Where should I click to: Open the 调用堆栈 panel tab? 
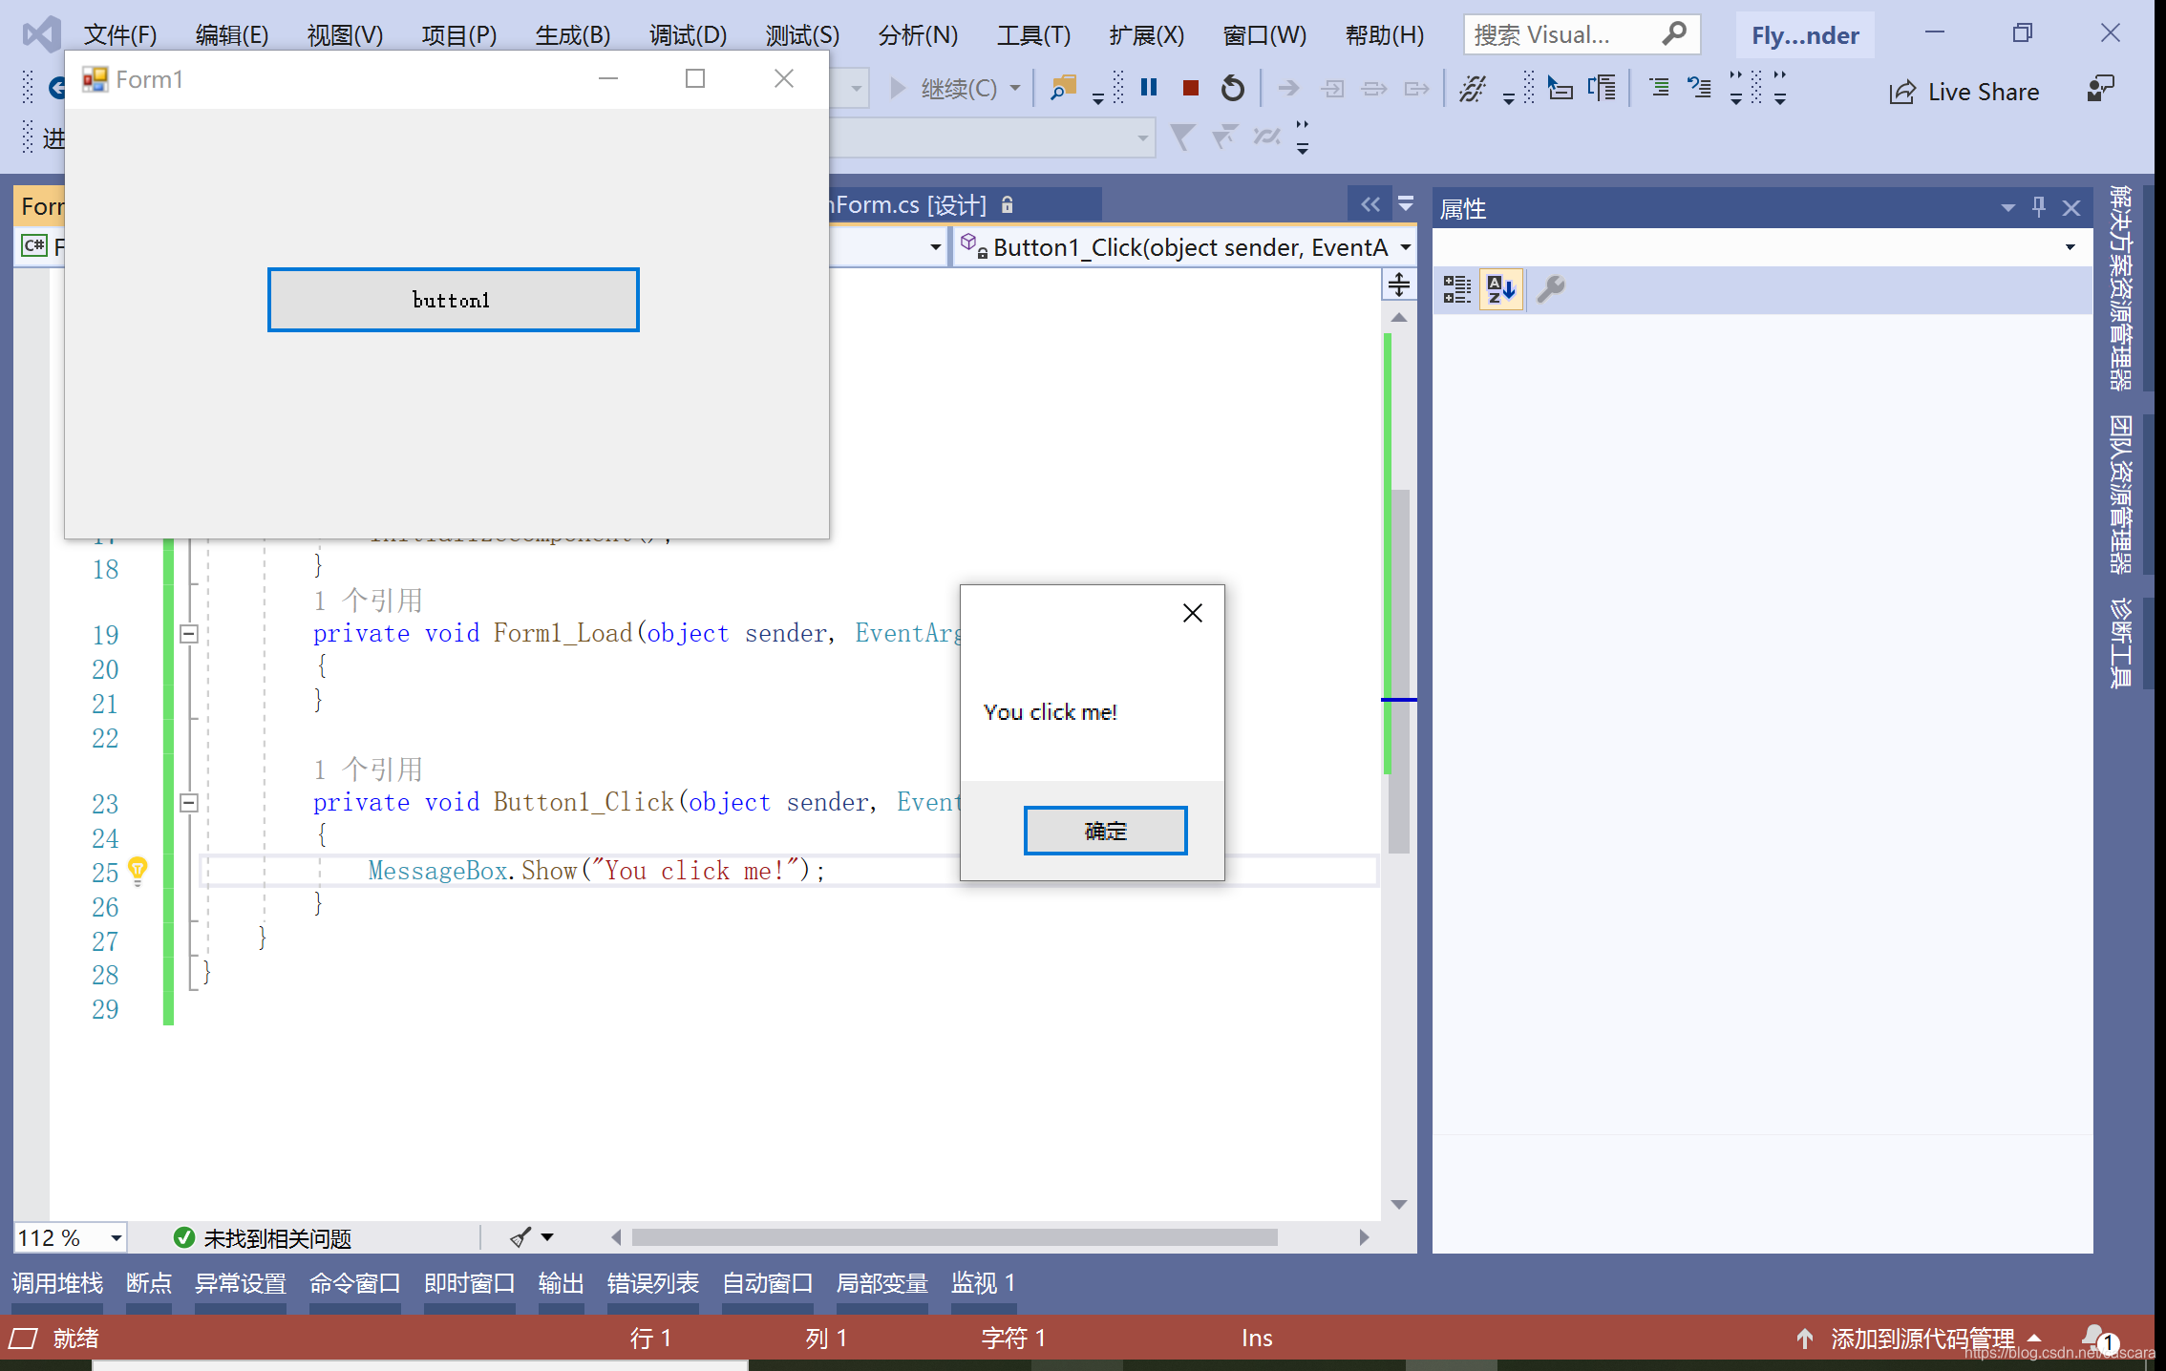57,1282
